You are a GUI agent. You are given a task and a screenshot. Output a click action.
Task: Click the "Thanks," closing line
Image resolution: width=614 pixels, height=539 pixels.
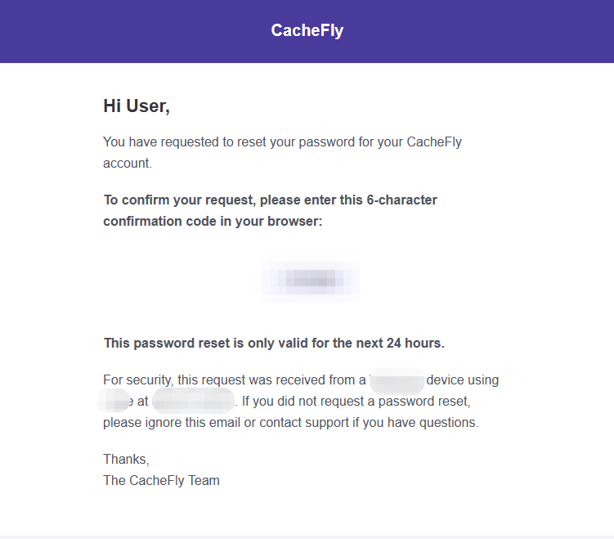[126, 459]
